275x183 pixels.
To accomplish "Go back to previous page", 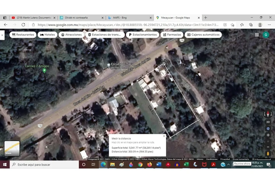I will pyautogui.click(x=6, y=25).
